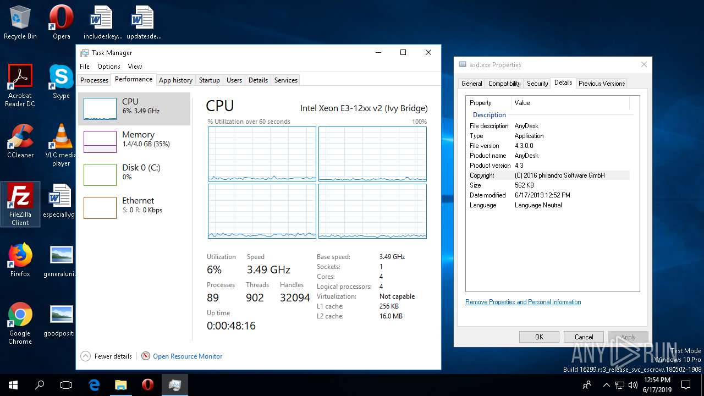Show hidden system tray icons
The image size is (704, 396).
[x=607, y=385]
